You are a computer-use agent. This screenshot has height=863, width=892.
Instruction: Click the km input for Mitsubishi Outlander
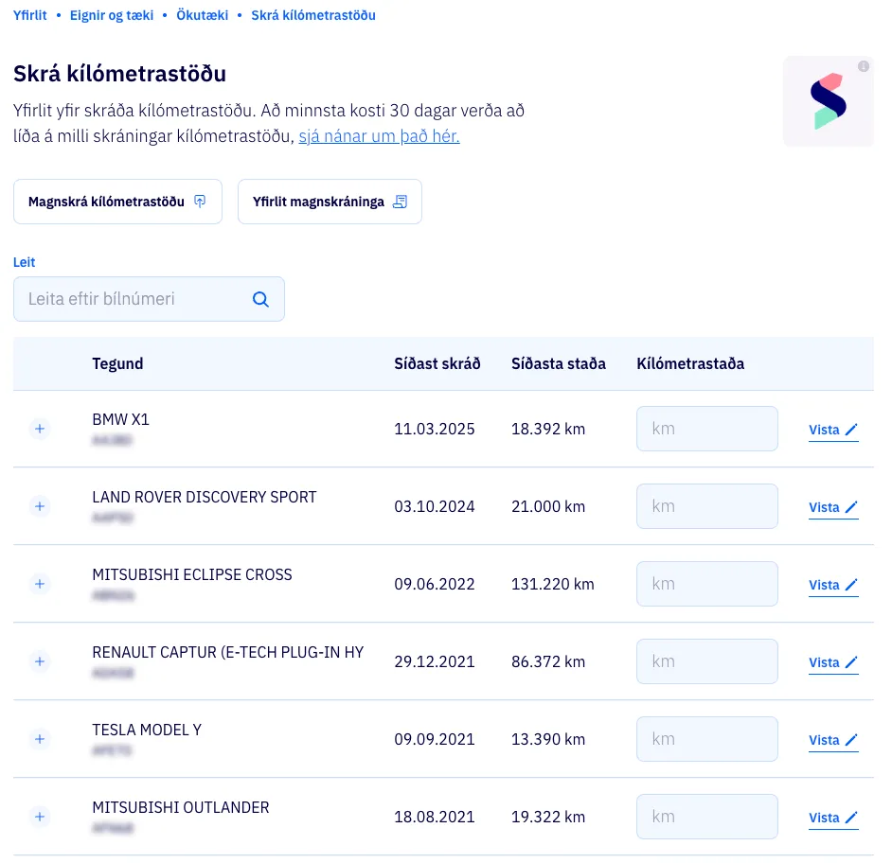coord(707,817)
